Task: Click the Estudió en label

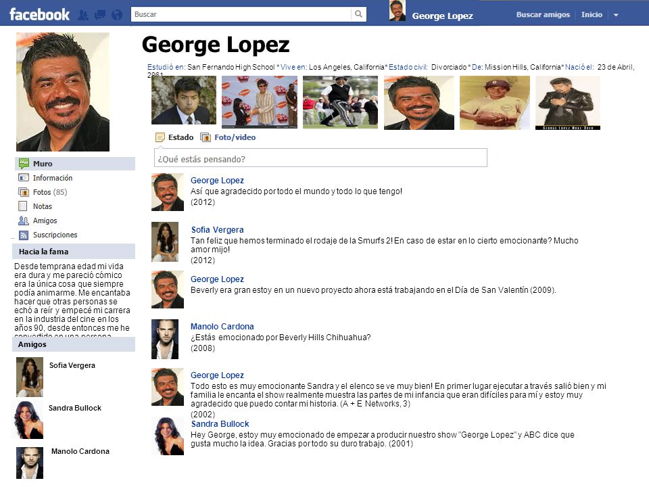Action: [166, 67]
